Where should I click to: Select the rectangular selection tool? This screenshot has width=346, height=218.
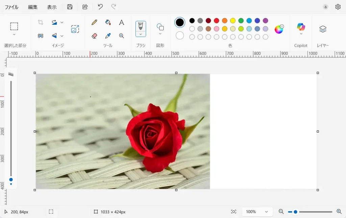click(14, 26)
